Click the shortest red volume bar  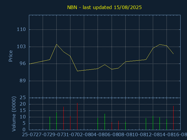(112, 126)
